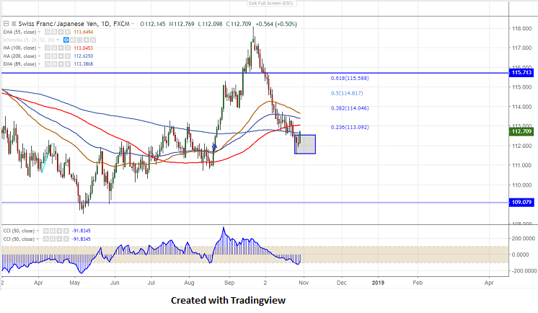Remove the lower CCI (50, close) indicator
The width and height of the screenshot is (538, 313).
point(66,239)
